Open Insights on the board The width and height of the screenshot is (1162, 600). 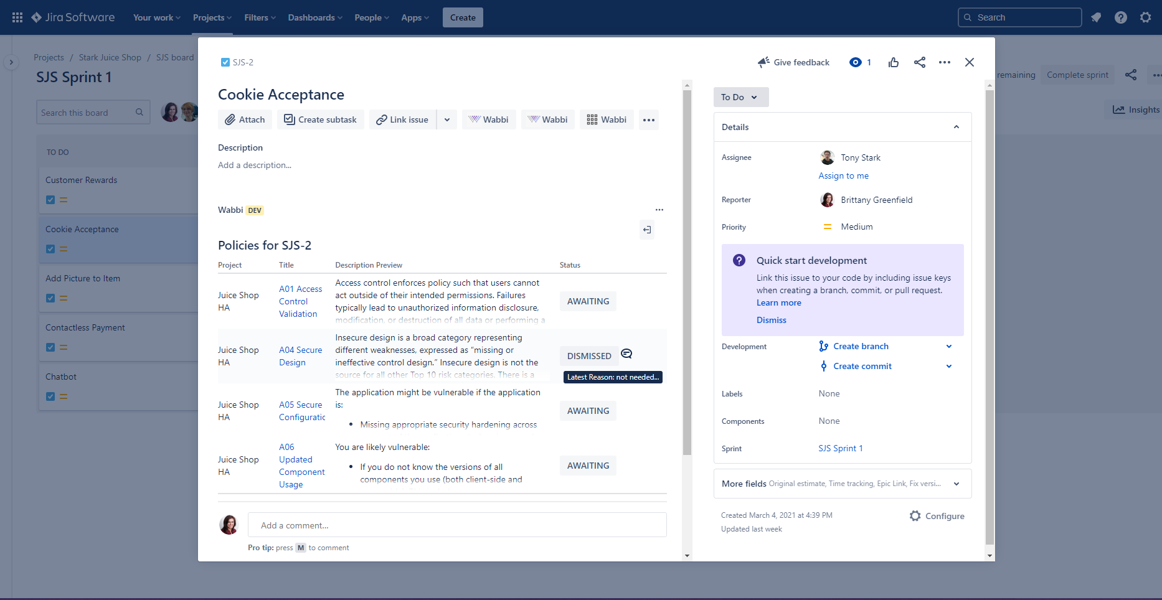point(1136,110)
